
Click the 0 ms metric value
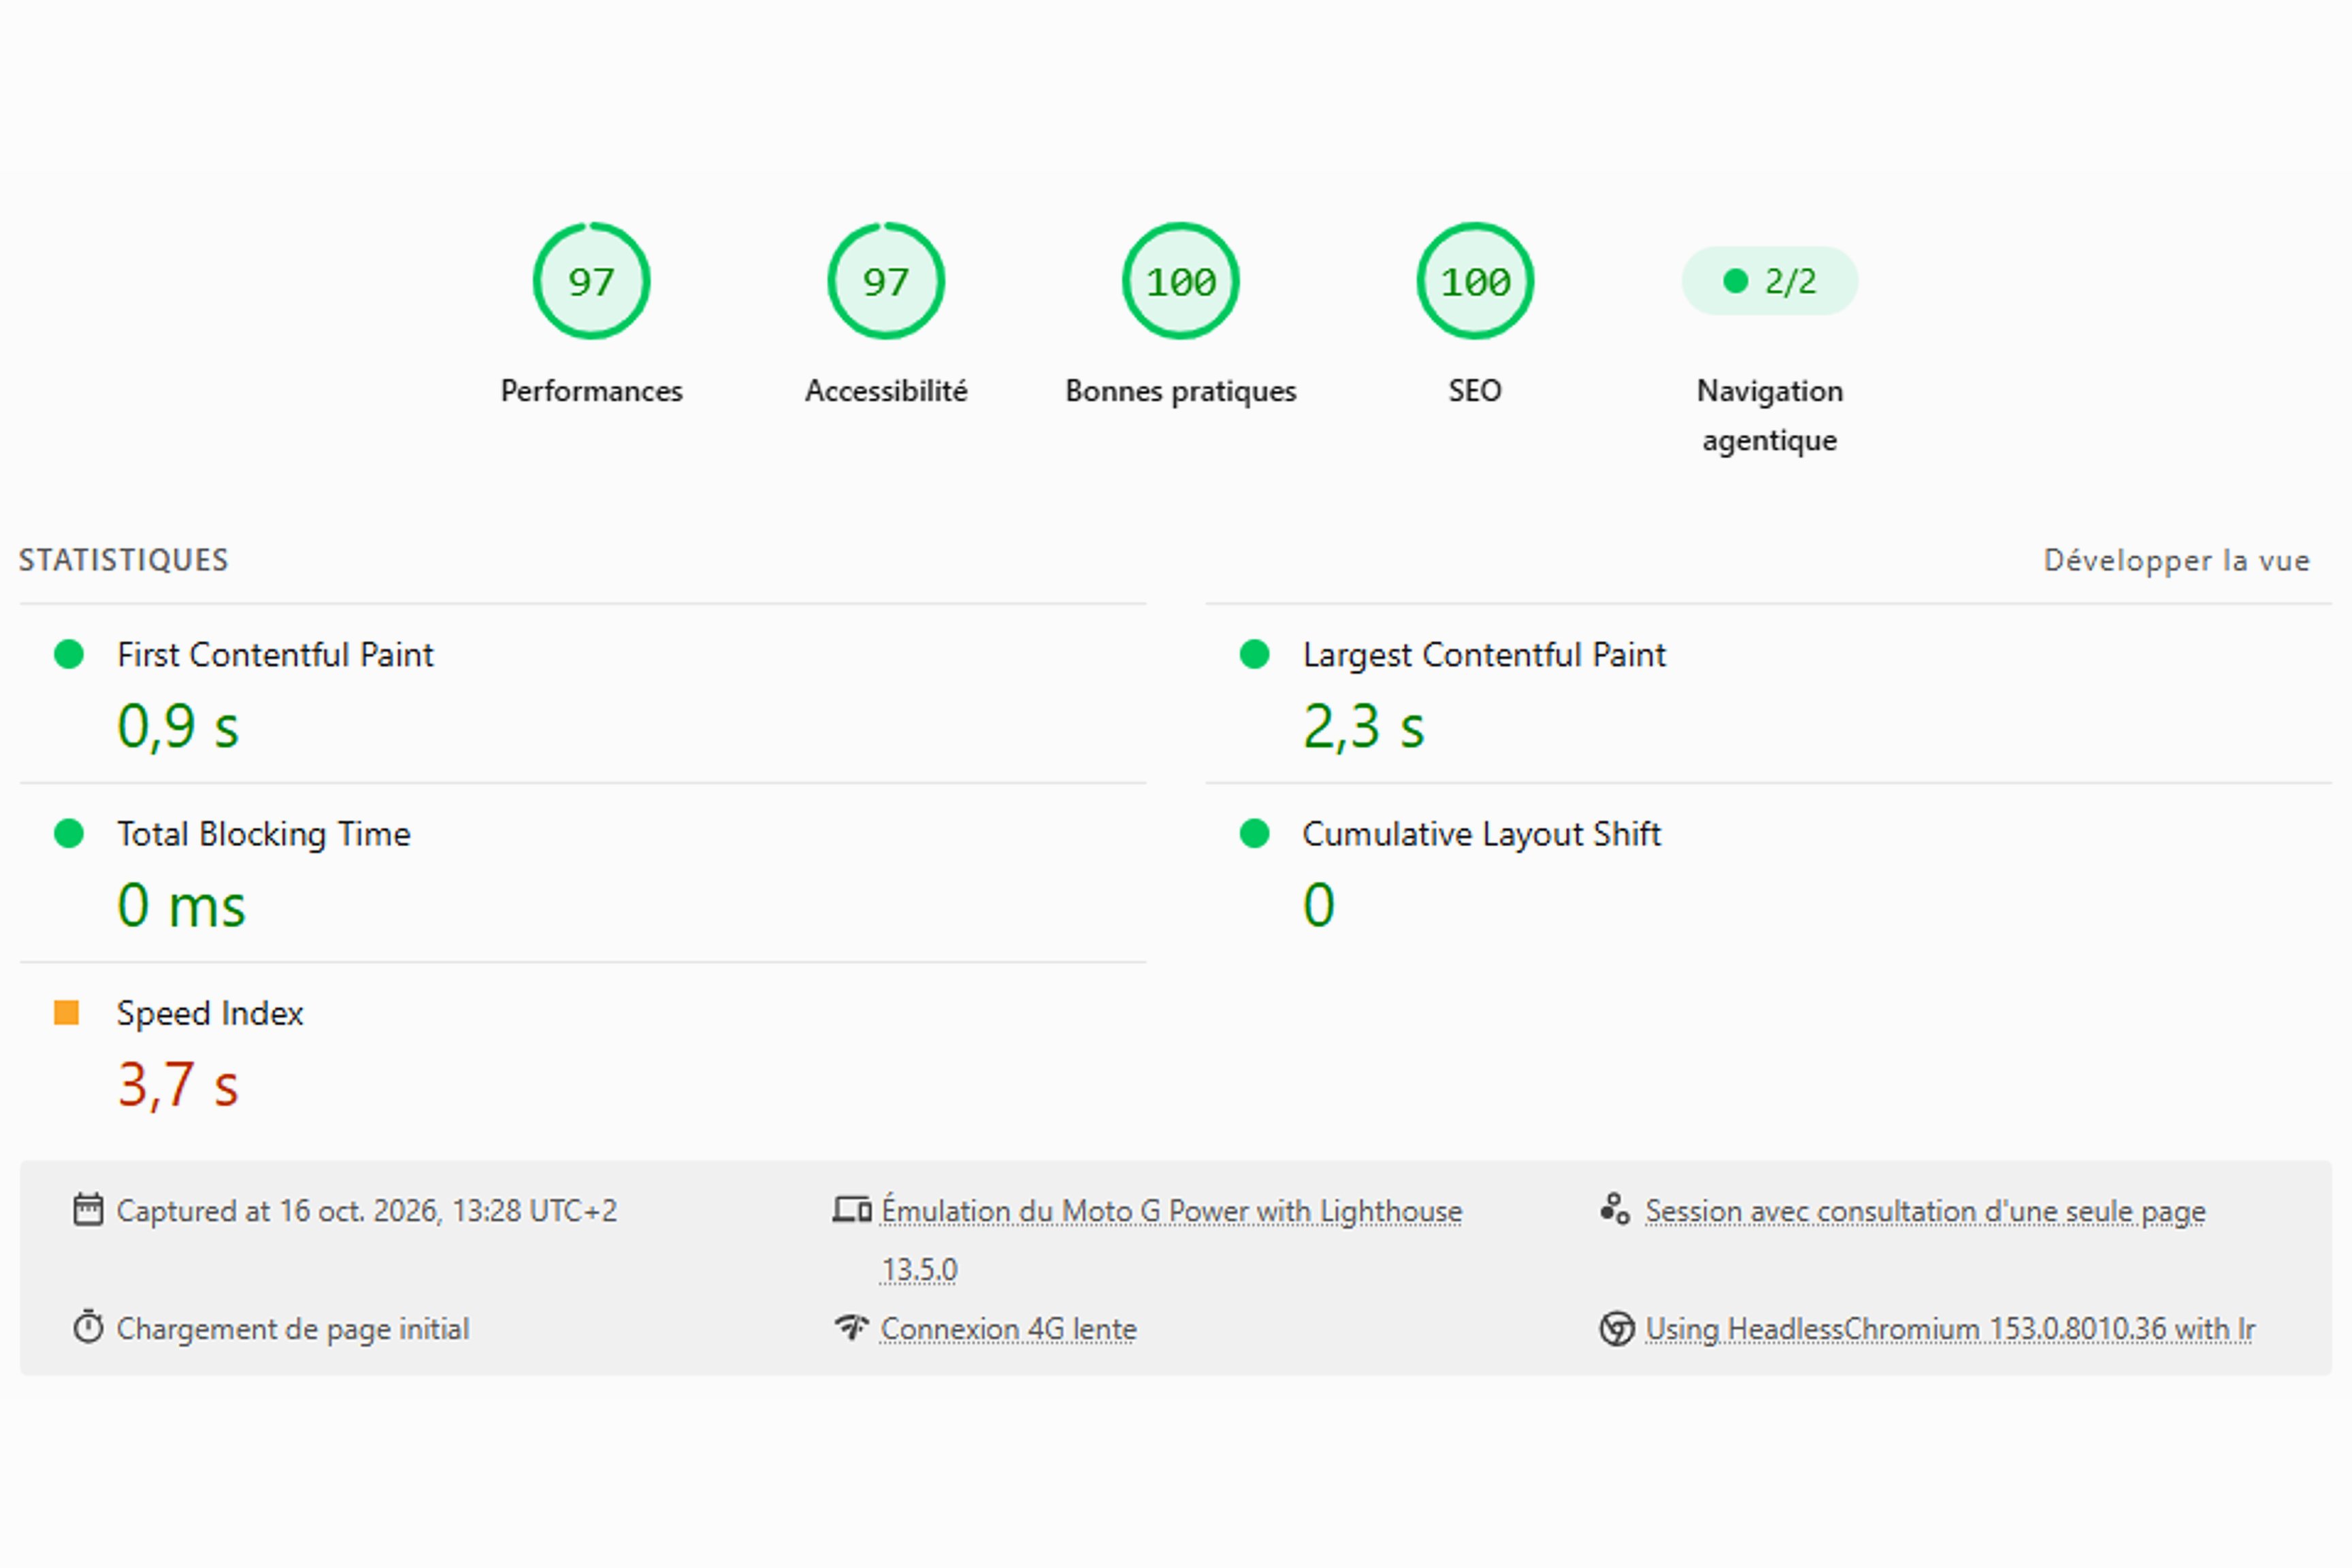point(181,905)
